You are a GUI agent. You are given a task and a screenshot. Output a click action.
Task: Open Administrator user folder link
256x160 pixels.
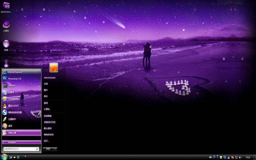tap(50, 78)
